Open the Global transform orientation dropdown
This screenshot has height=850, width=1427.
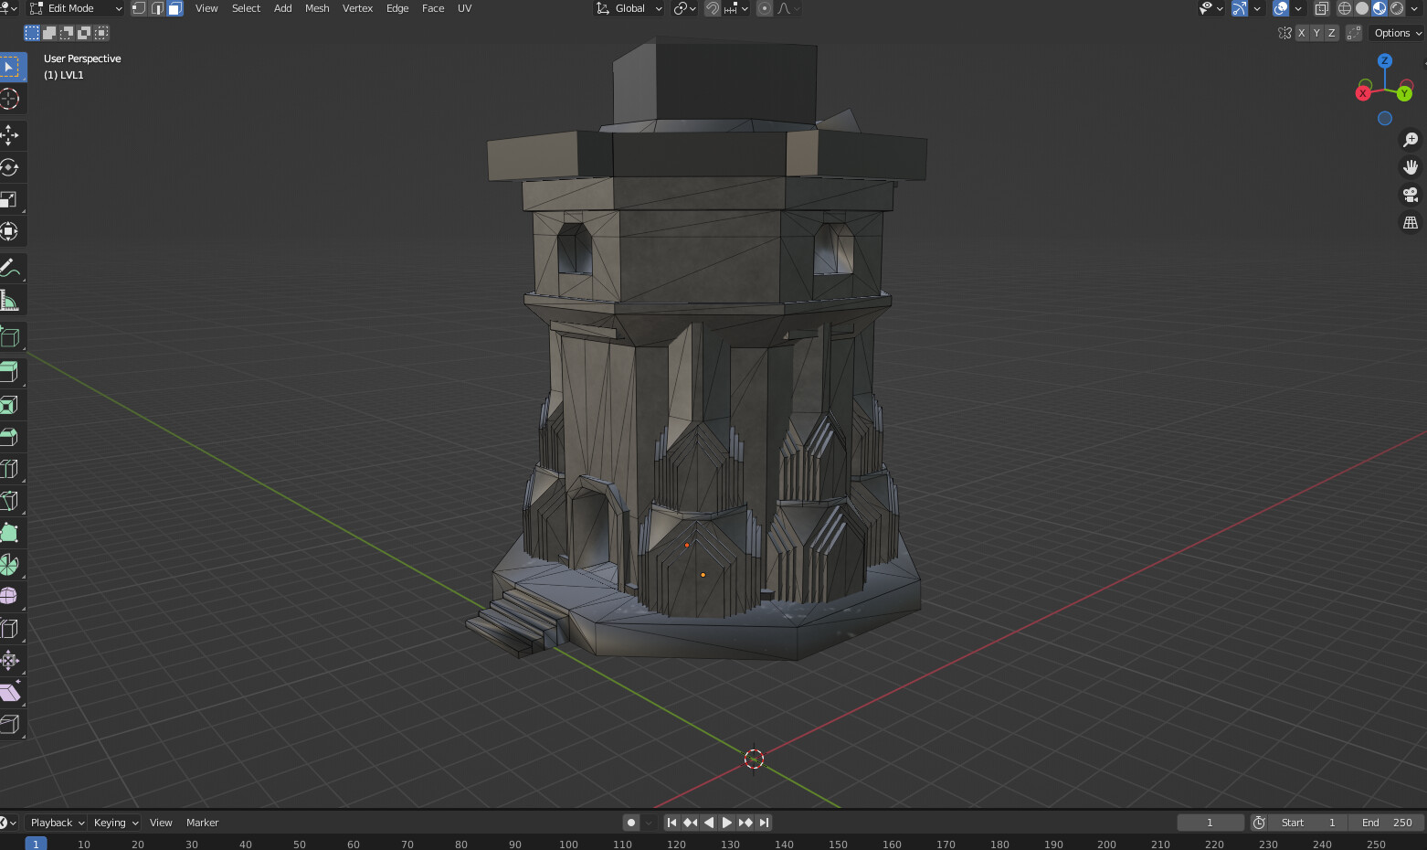click(x=629, y=8)
